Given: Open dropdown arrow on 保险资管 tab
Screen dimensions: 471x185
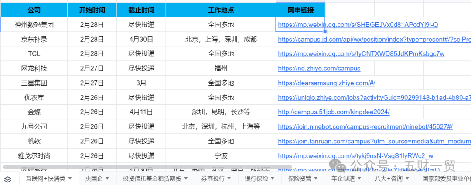Looking at the screenshot, I should 316,178.
